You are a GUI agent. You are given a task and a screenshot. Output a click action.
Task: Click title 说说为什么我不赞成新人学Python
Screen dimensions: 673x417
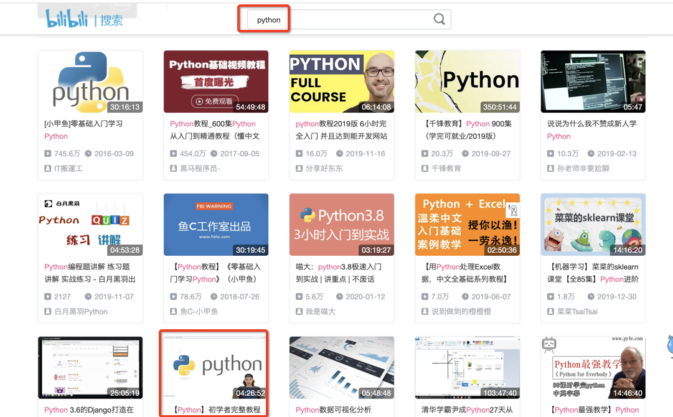tap(592, 130)
